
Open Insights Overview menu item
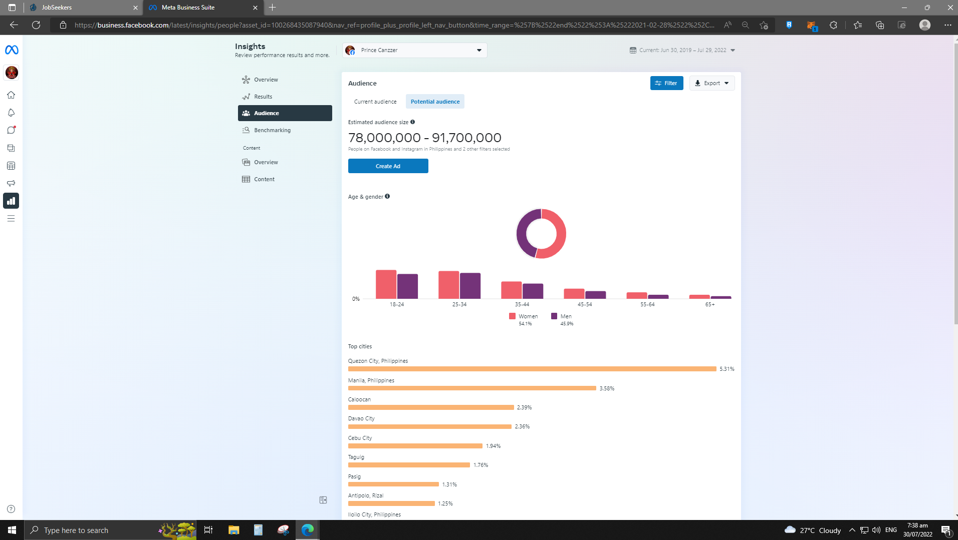(285, 80)
